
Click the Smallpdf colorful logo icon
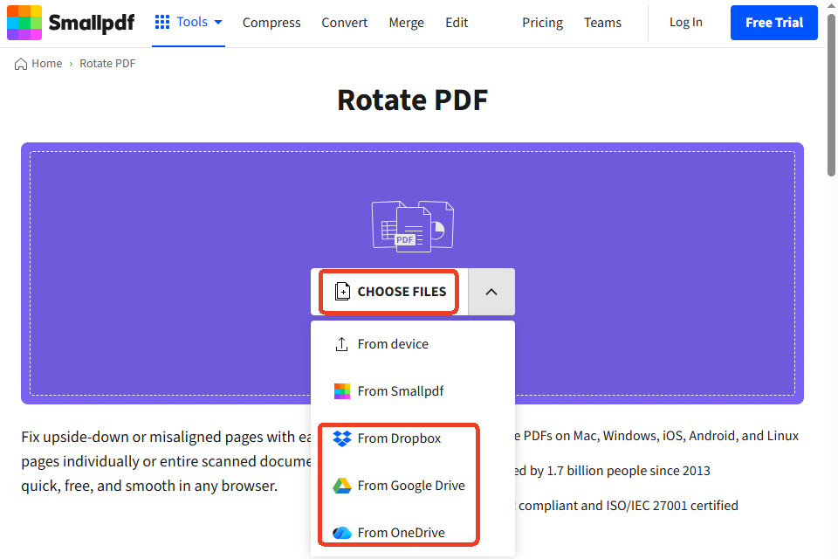point(24,23)
